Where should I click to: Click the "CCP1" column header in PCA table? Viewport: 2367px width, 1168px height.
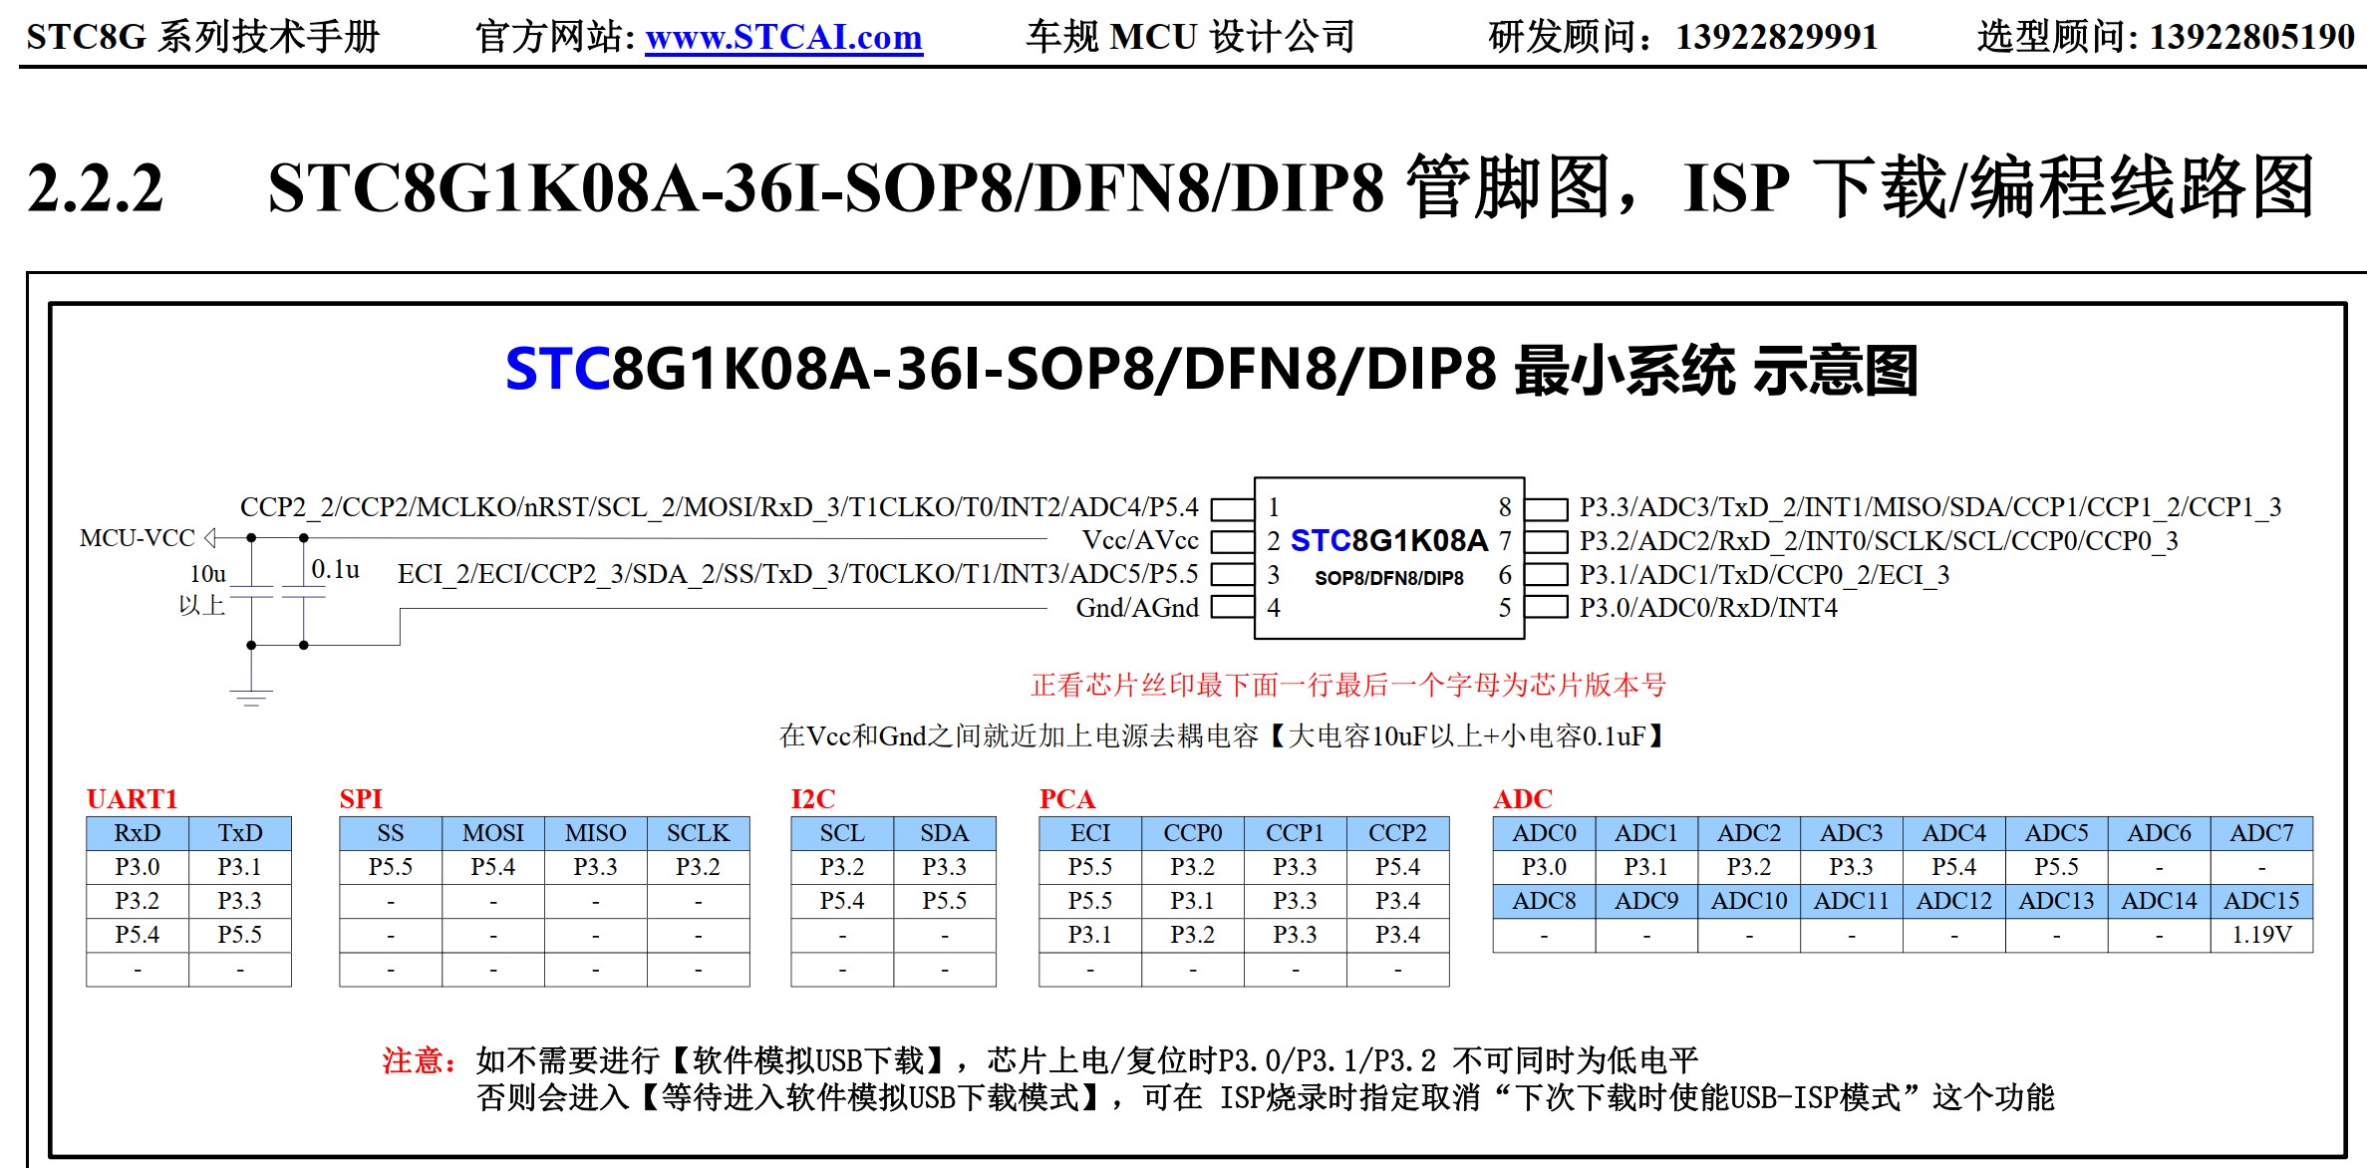click(1296, 833)
